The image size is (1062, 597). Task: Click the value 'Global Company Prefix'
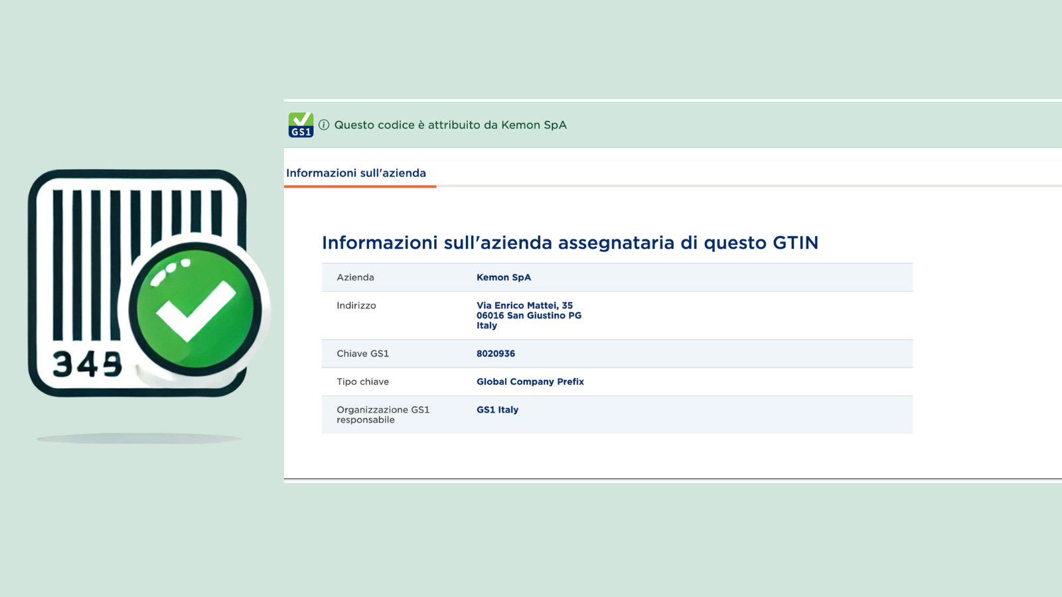tap(530, 382)
